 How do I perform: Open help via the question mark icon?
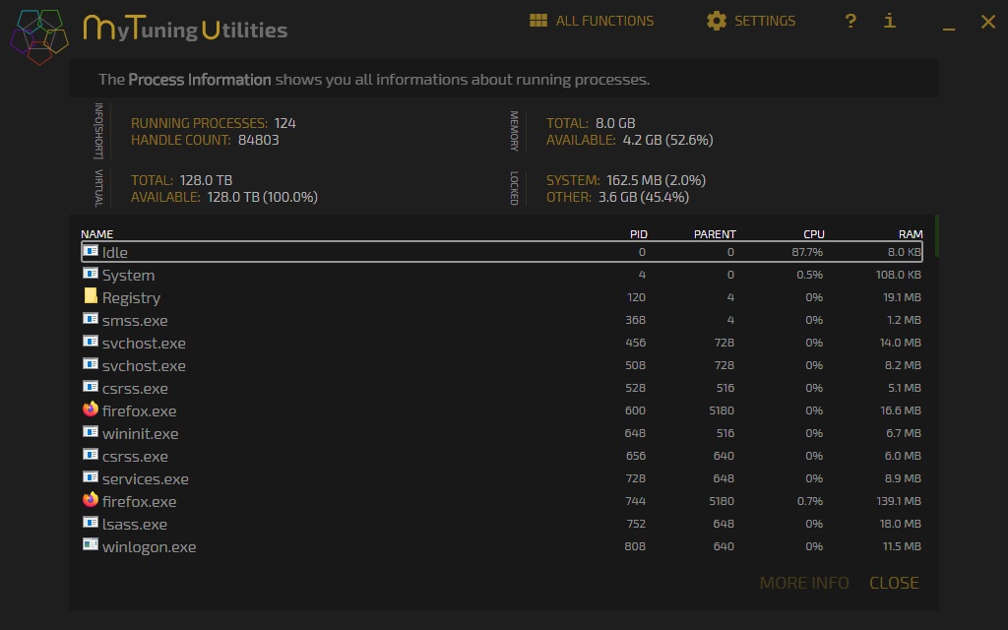coord(850,21)
